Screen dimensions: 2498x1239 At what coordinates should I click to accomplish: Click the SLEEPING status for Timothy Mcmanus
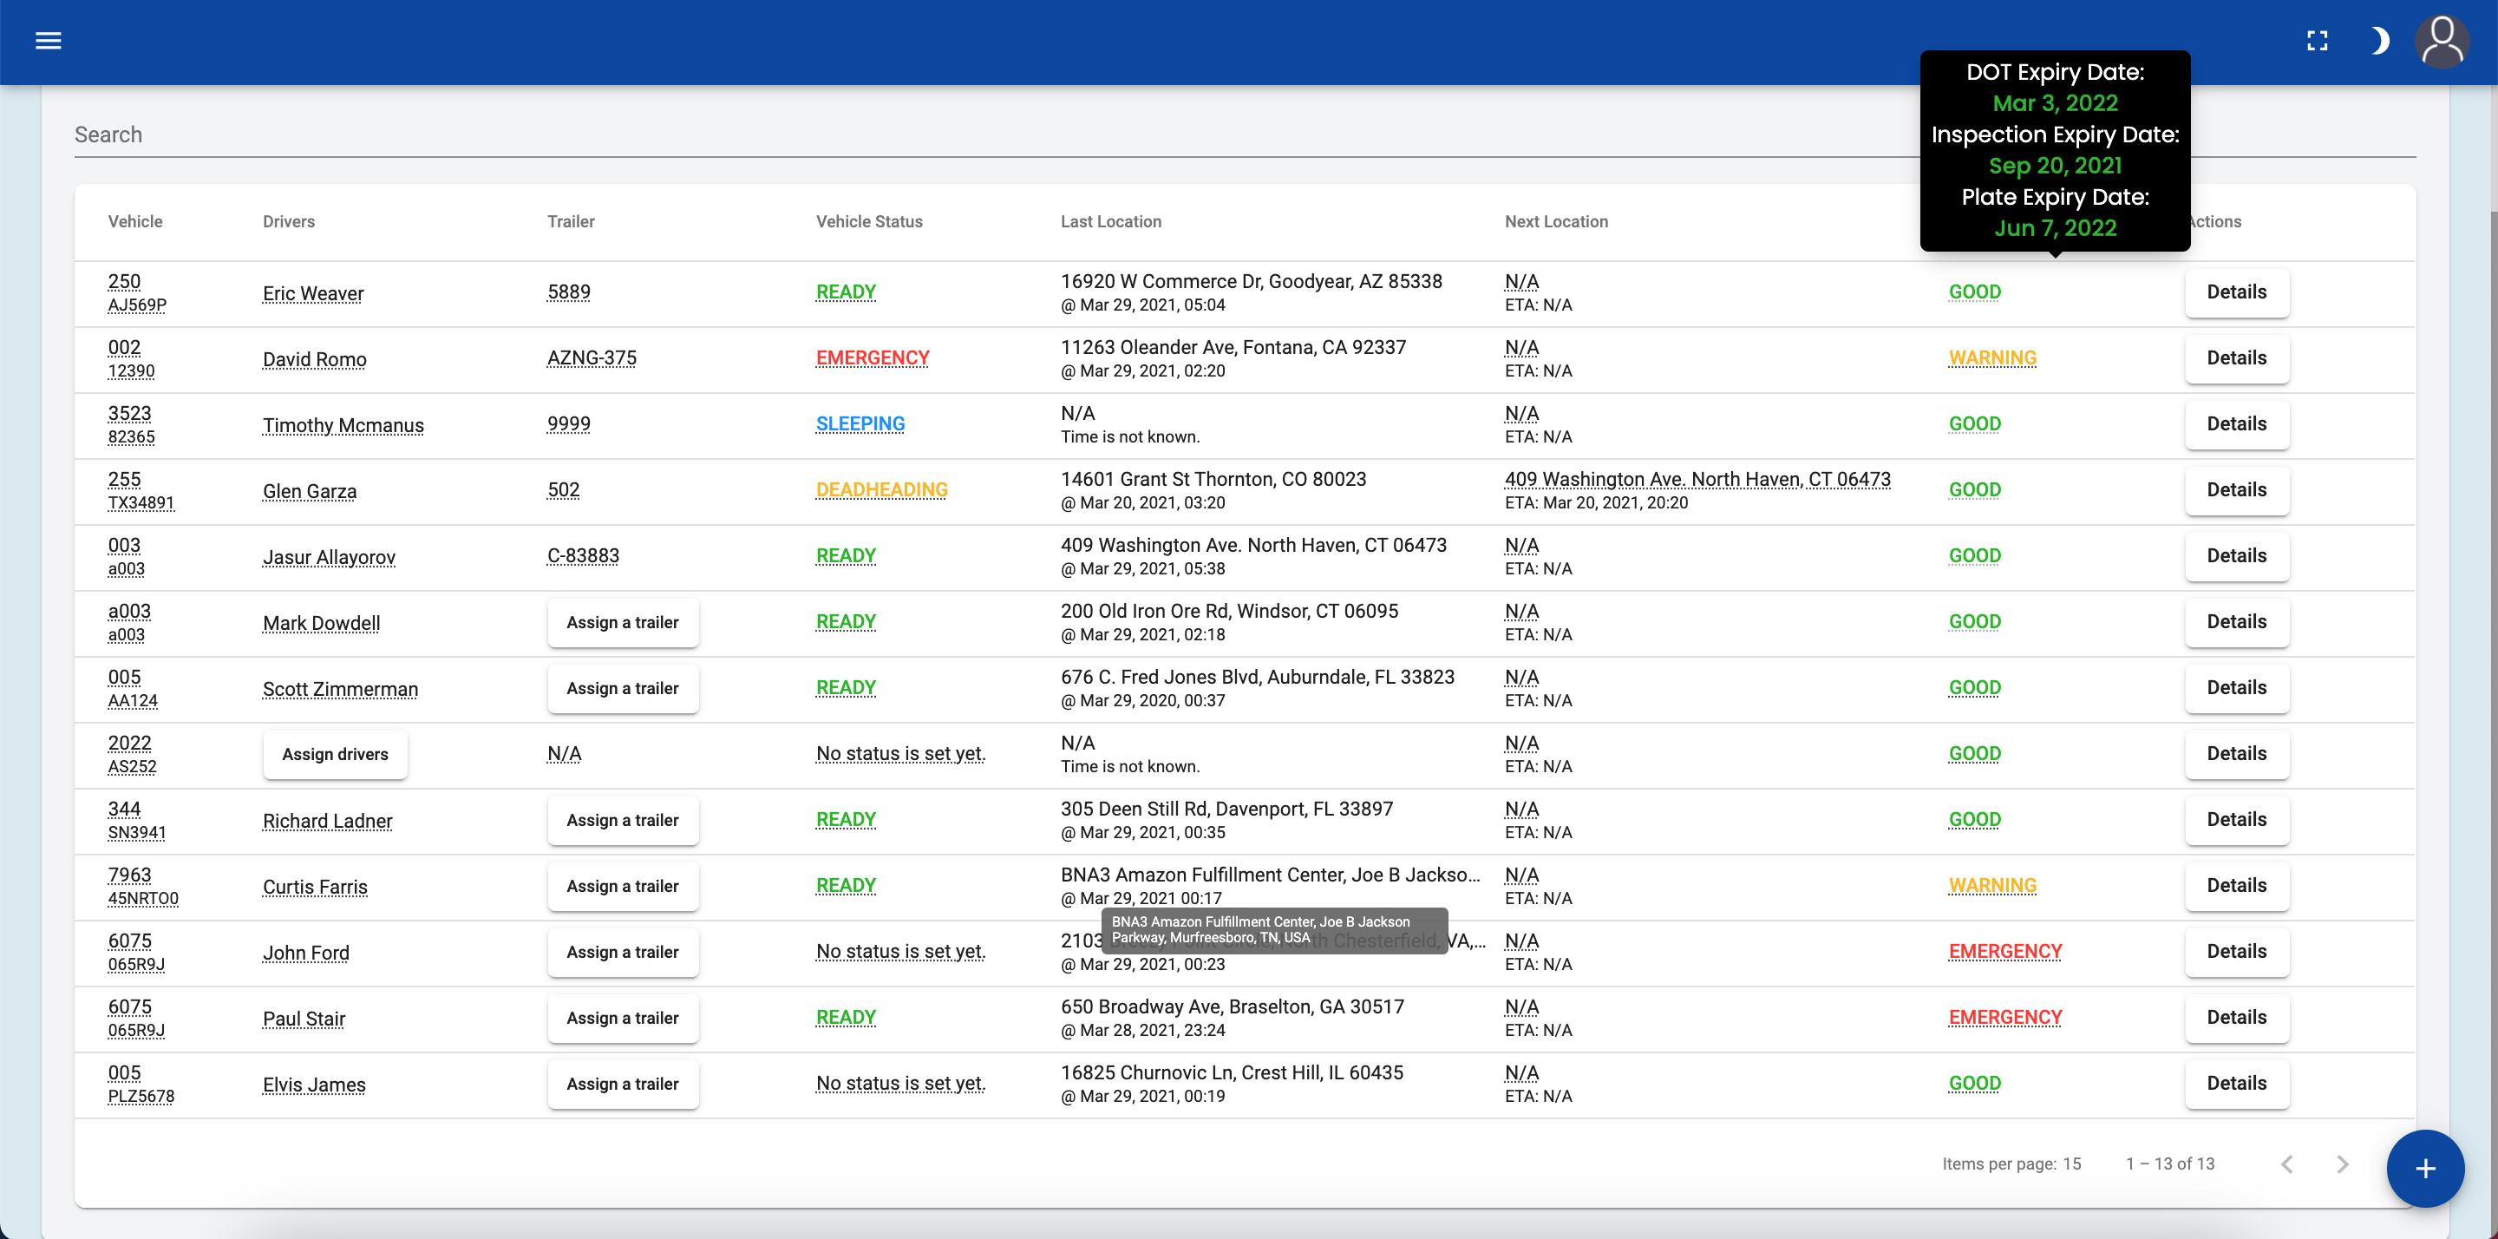point(860,423)
